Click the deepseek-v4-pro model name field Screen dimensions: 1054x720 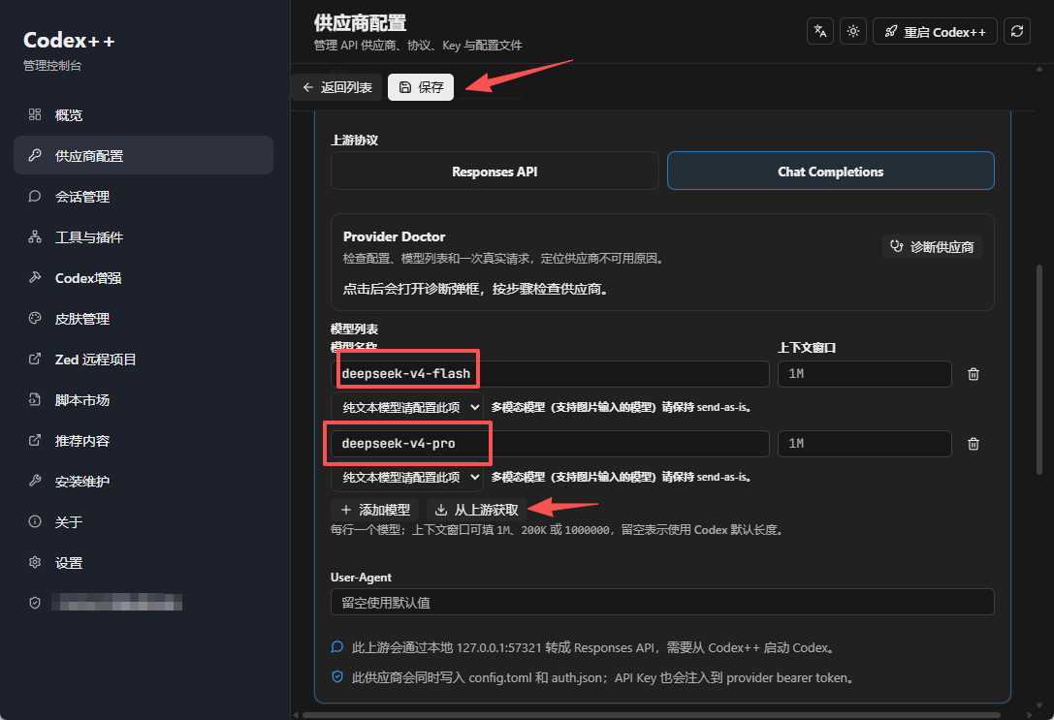pos(550,444)
